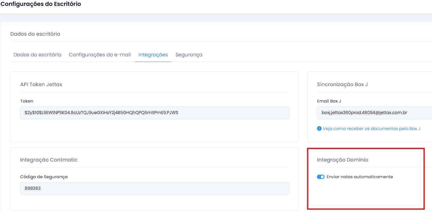Click the API Token Jettax token field

tap(155, 113)
